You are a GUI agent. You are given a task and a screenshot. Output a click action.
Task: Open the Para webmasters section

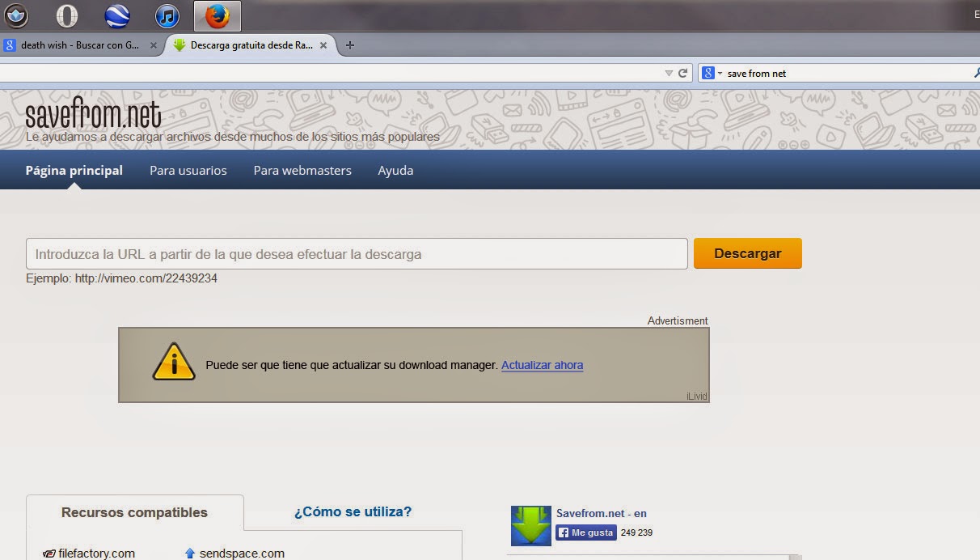[302, 171]
